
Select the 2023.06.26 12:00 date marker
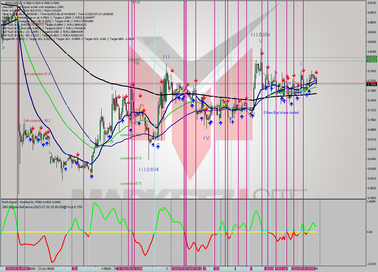[x=132, y=269]
